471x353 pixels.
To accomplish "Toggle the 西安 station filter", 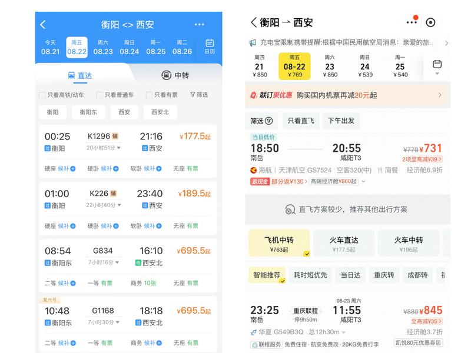I will [x=124, y=112].
